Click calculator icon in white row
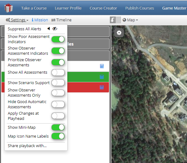The height and width of the screenshot is (163, 187). click(102, 66)
